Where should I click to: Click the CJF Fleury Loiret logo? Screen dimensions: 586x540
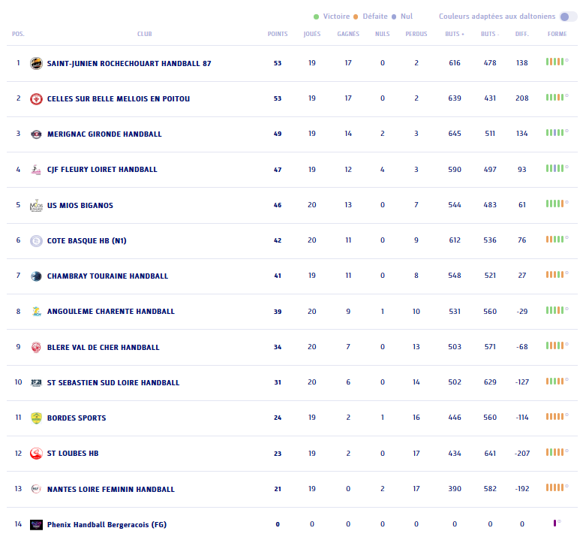point(36,170)
